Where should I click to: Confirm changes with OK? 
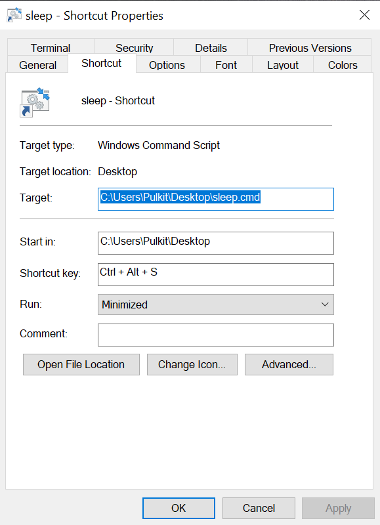point(178,508)
